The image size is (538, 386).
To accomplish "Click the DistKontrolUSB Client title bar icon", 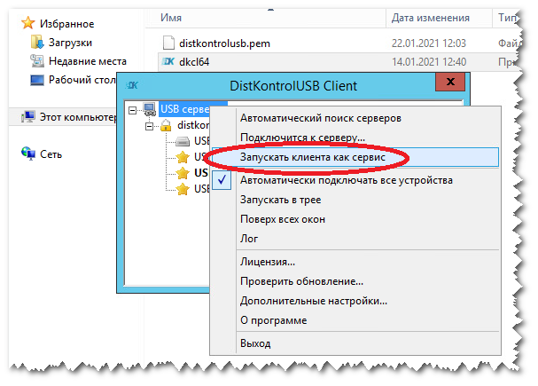I will click(132, 85).
